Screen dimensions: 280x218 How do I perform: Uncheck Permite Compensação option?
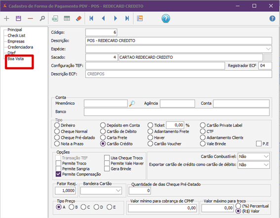(x=58, y=174)
